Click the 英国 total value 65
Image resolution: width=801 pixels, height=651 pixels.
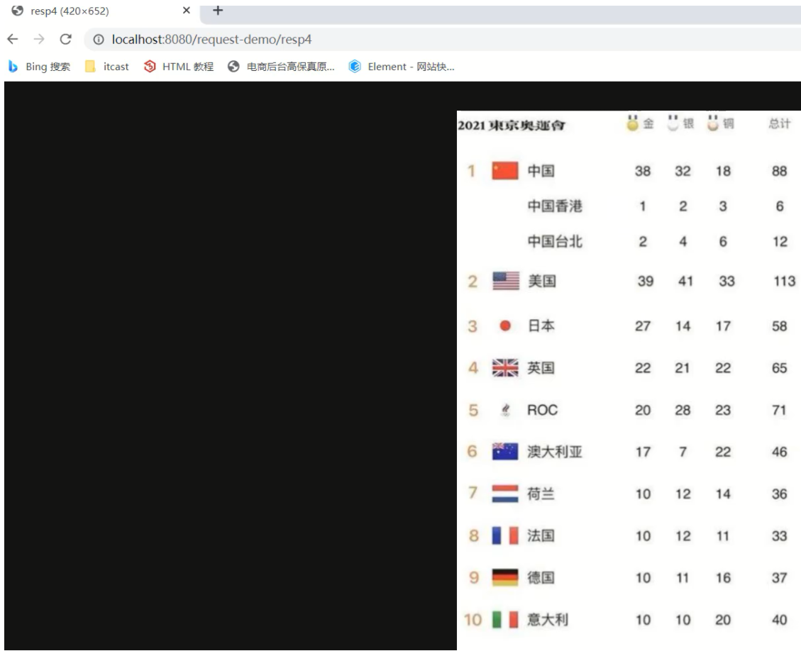pos(780,368)
